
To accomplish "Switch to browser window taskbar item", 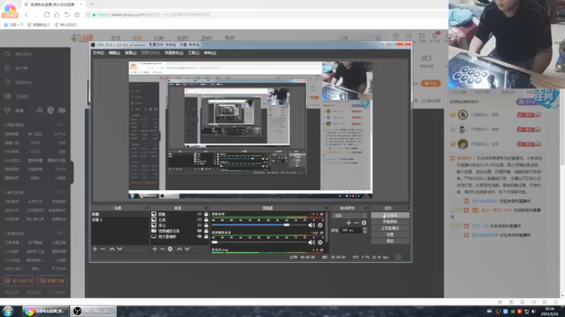I will (45, 311).
